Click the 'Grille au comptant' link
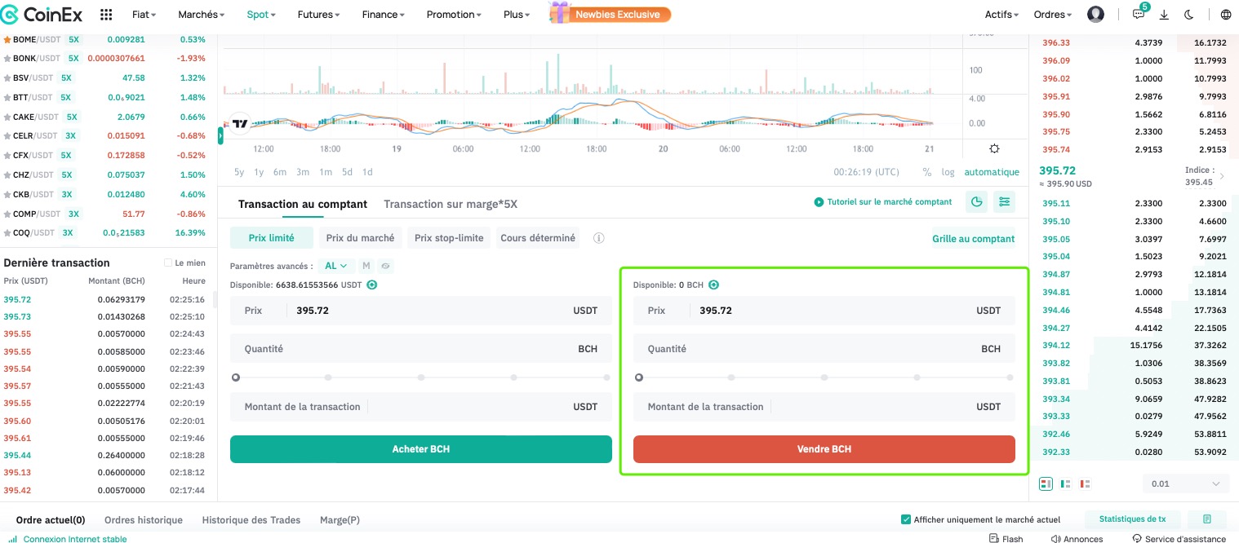Viewport: 1239px width, 543px height. (973, 239)
